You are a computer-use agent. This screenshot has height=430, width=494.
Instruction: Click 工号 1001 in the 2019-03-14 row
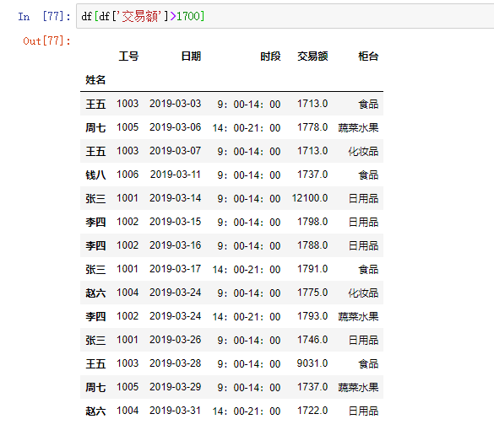[x=128, y=198]
